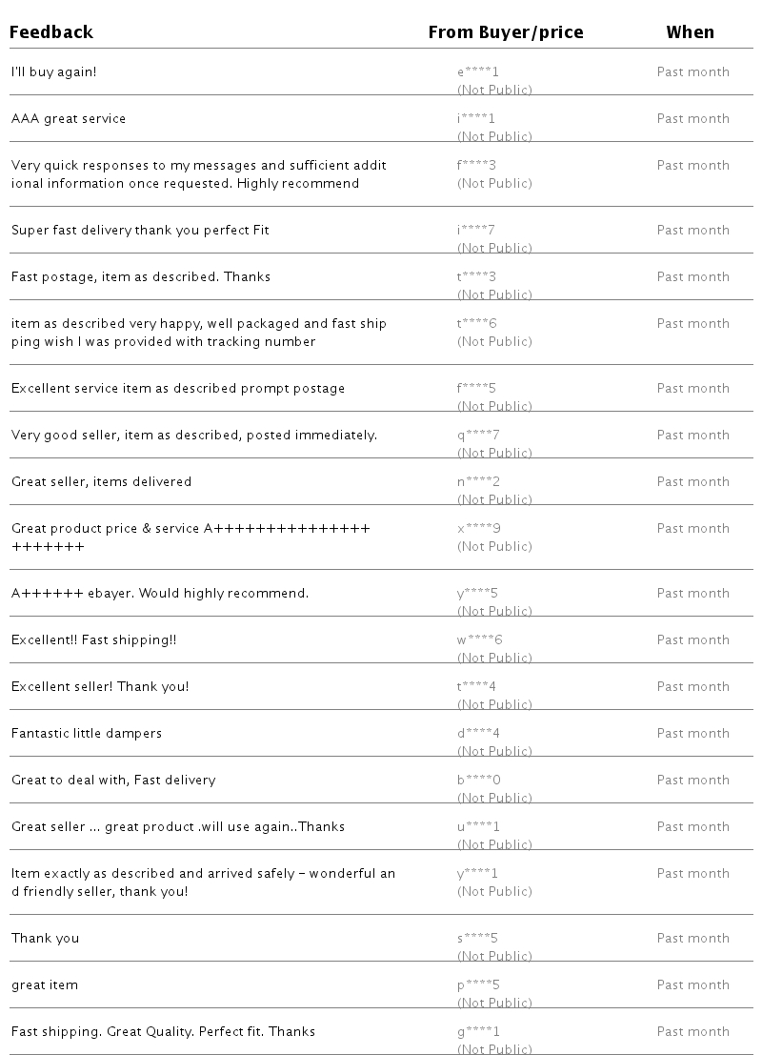762x1055 pixels.
Task: Open buyer e****1 profile link
Action: click(477, 72)
